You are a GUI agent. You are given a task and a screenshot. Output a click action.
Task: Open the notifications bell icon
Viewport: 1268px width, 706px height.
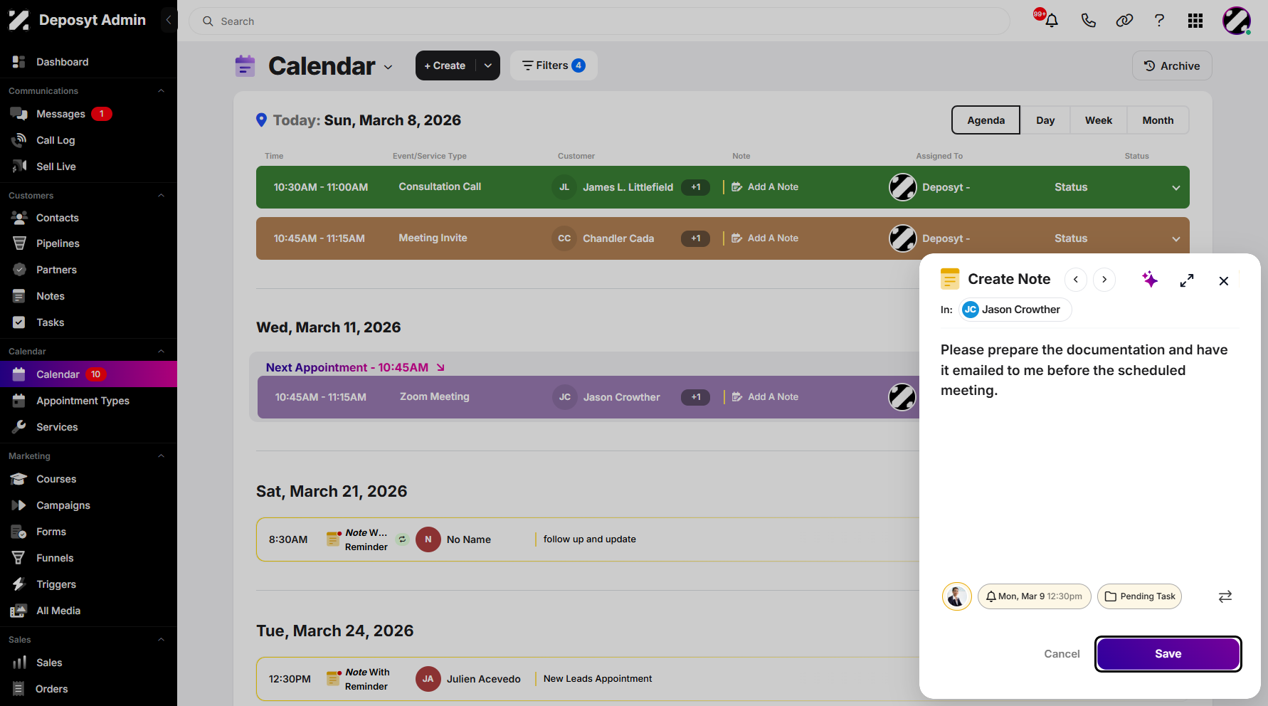point(1052,21)
